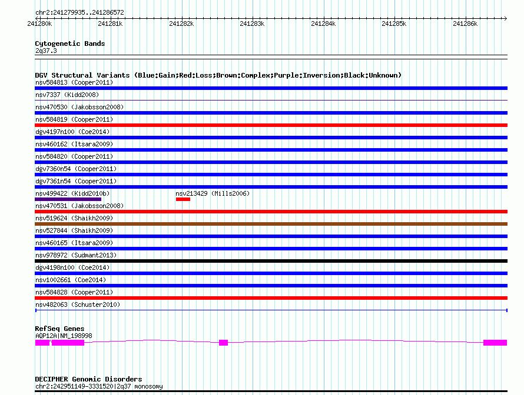Click the nsv1002661 (Coe2014) variant label

[x=70, y=280]
